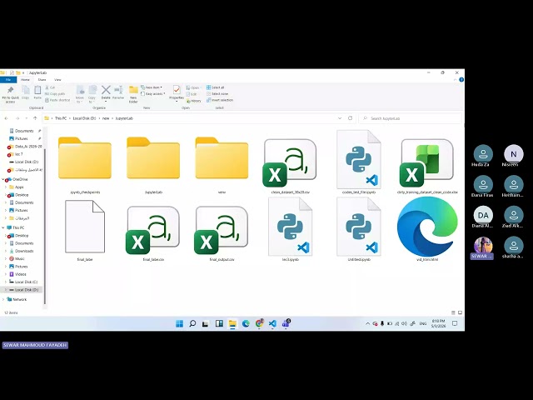This screenshot has width=533, height=400.
Task: Click Edit in the ribbon
Action: coord(192,94)
